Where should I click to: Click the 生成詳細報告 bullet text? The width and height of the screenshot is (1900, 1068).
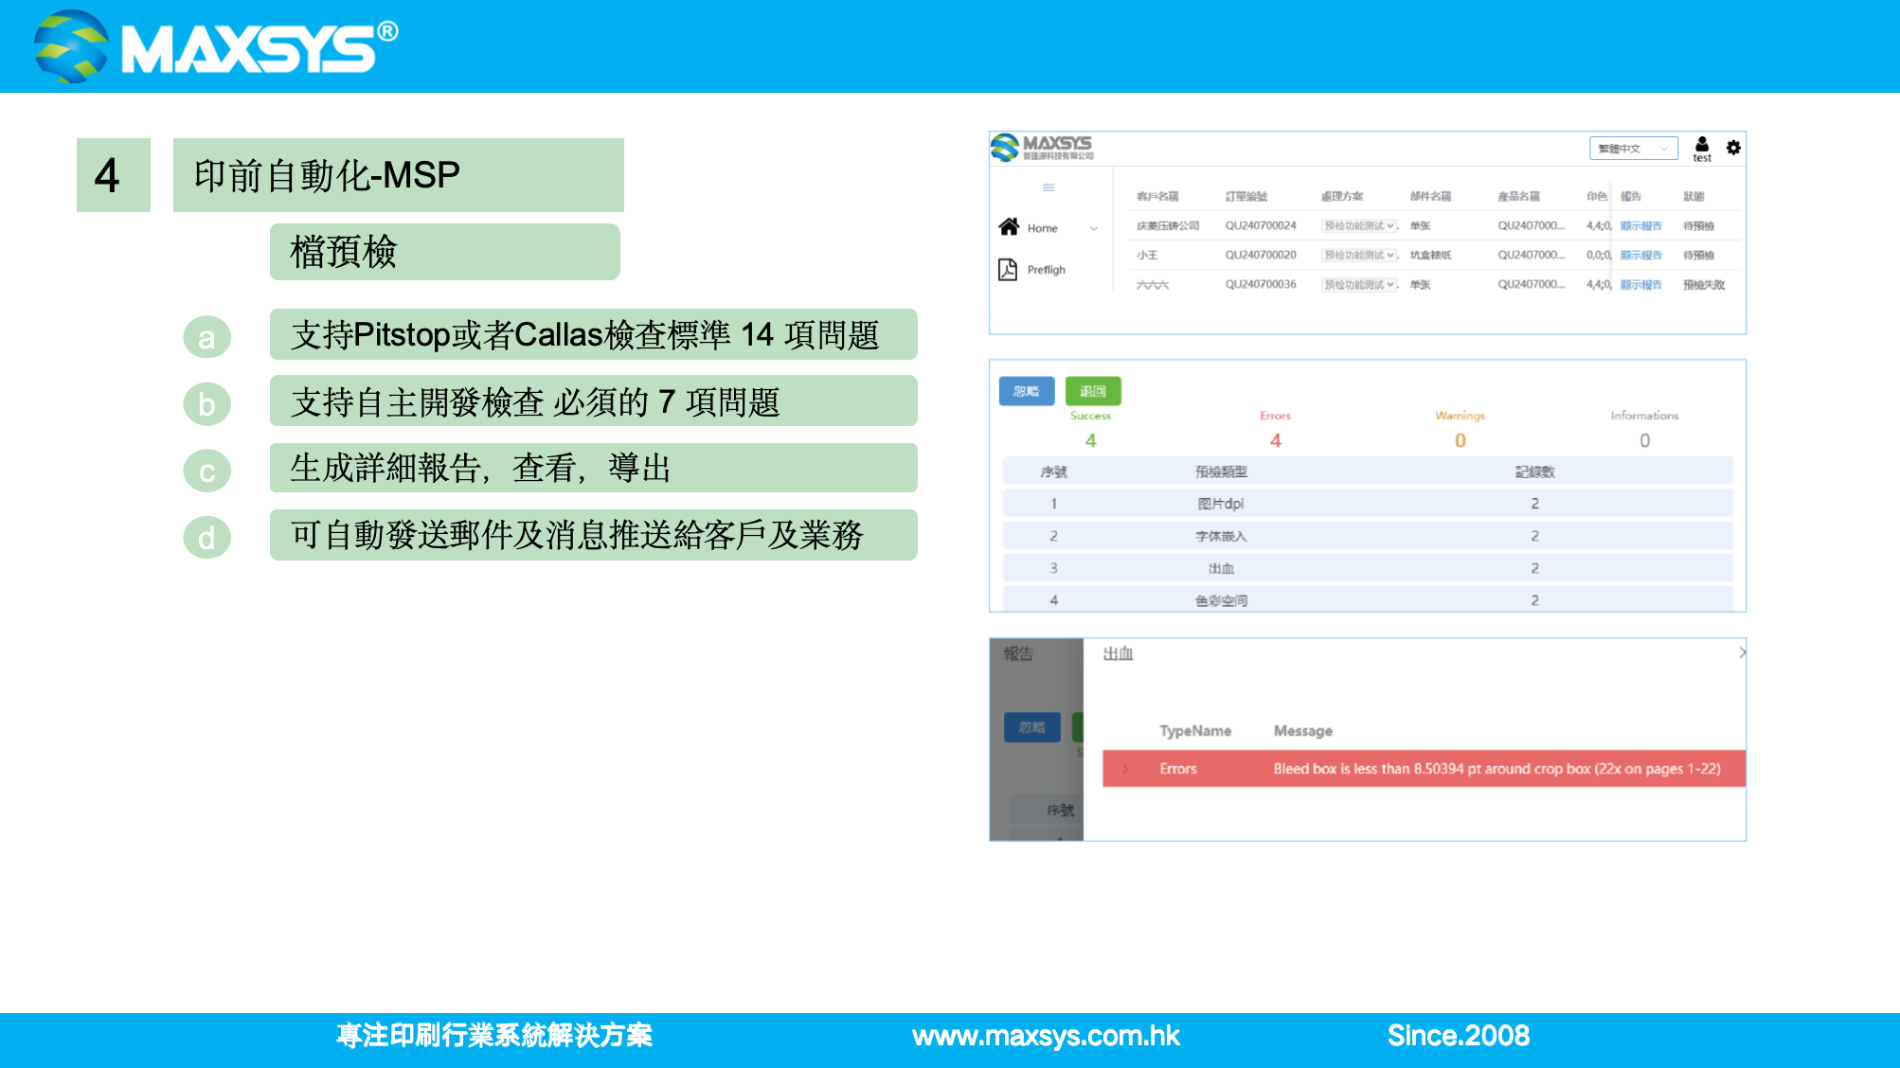[x=594, y=468]
